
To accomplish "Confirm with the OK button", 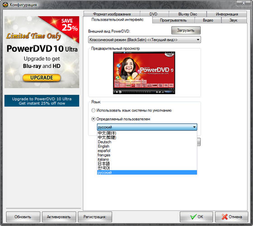I will coord(197,217).
